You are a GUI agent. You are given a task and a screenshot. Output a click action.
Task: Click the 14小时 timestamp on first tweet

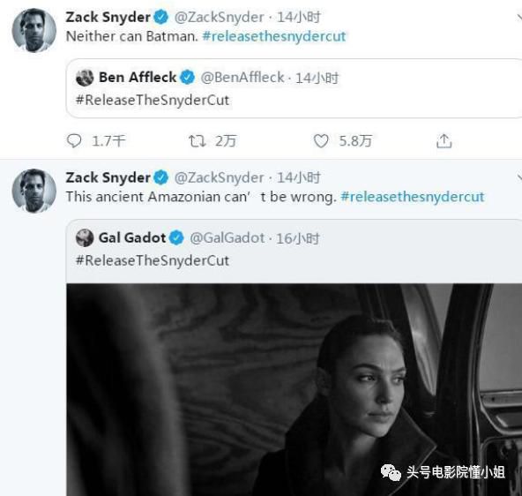tap(299, 17)
